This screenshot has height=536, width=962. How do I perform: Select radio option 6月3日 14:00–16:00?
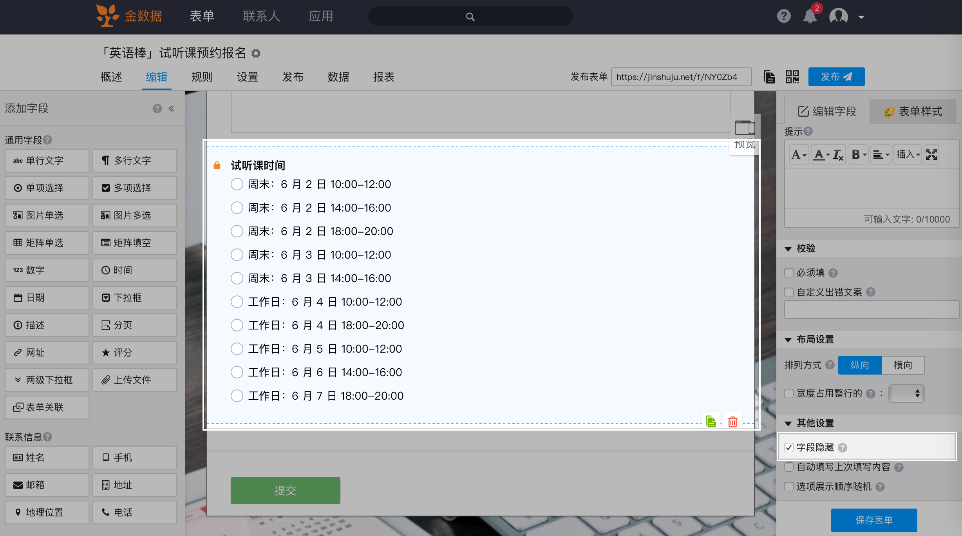237,278
